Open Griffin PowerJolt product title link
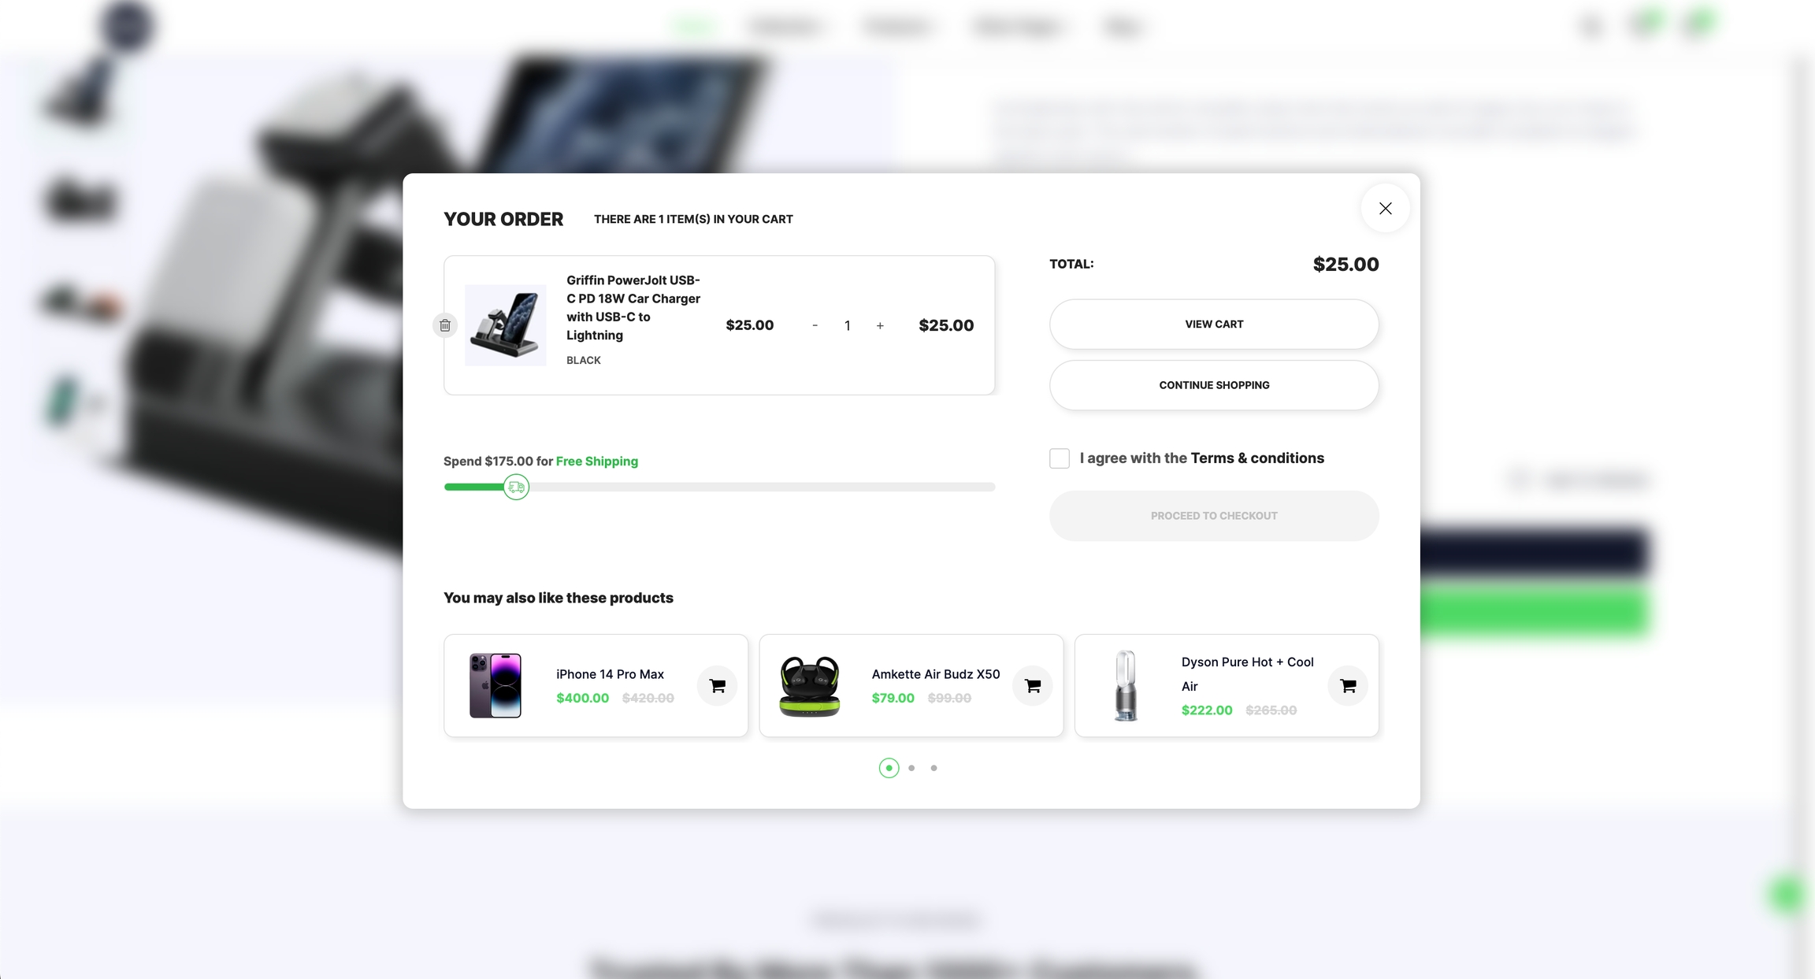The width and height of the screenshot is (1815, 979). pyautogui.click(x=633, y=307)
